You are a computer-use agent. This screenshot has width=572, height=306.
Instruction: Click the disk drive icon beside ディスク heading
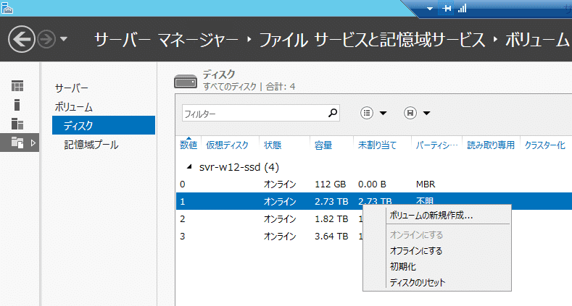(186, 81)
